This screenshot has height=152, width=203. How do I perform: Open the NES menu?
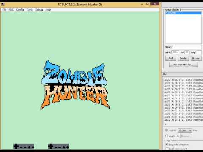[11, 10]
